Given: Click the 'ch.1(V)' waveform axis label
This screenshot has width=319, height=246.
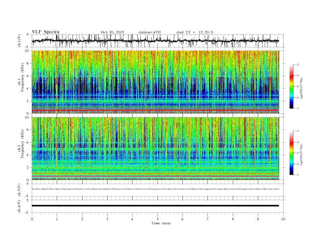Looking at the screenshot, I should click(x=19, y=41).
